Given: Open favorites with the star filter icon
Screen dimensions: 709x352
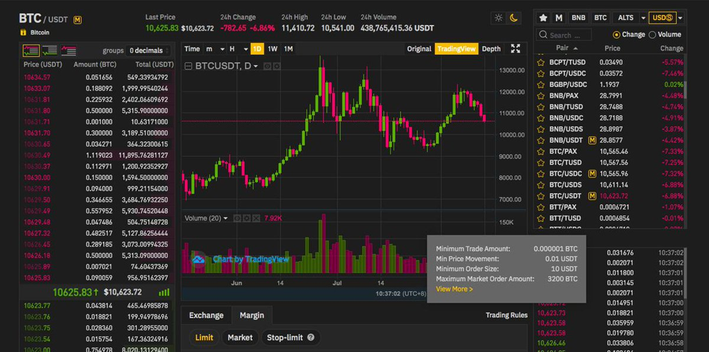Looking at the screenshot, I should coord(543,18).
